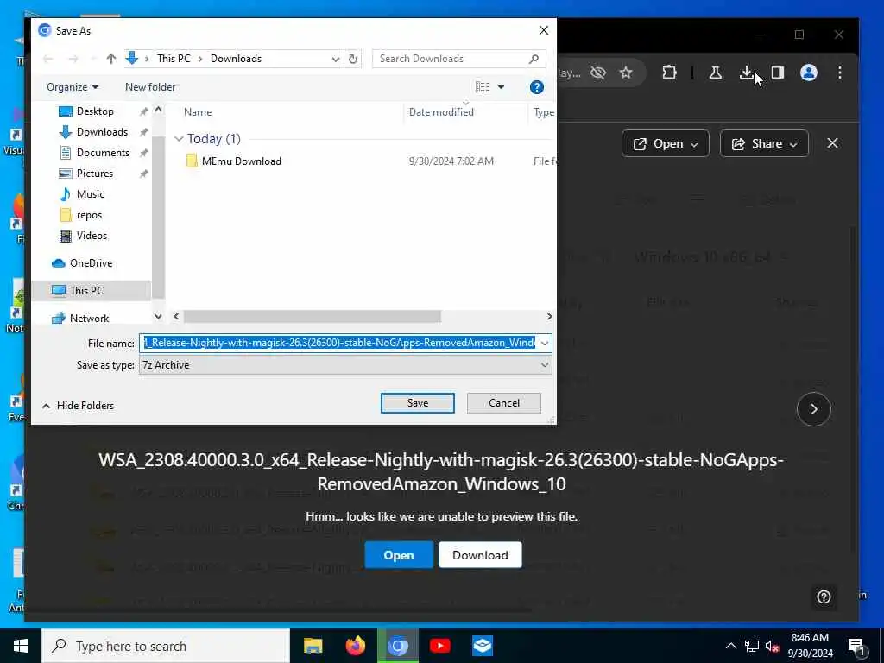Click the blue Open button on preview
Viewport: 884px width, 663px height.
[x=399, y=555]
